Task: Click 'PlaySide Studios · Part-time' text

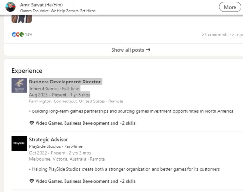Action: tap(56, 146)
